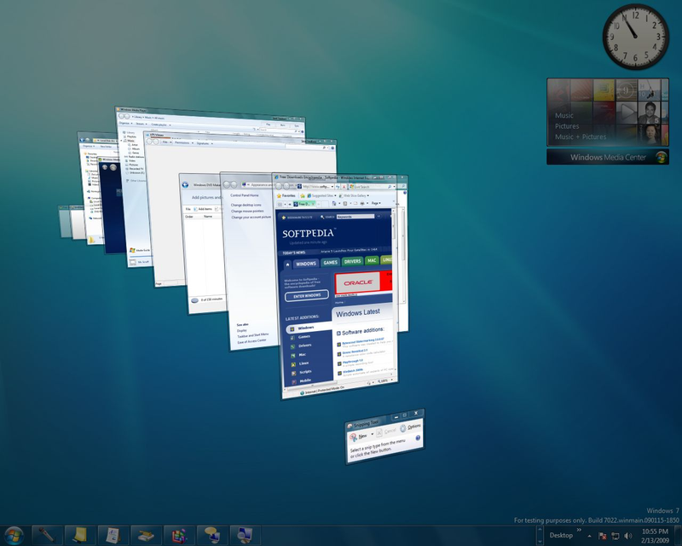Click Change desktop icons in Control Panel window

(246, 205)
